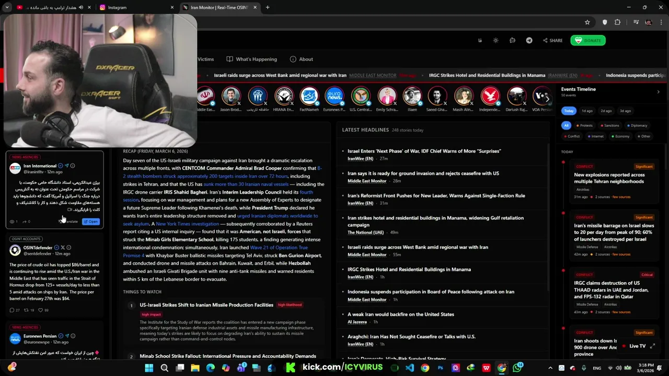
Task: Toggle the All events category filter
Action: tap(566, 125)
